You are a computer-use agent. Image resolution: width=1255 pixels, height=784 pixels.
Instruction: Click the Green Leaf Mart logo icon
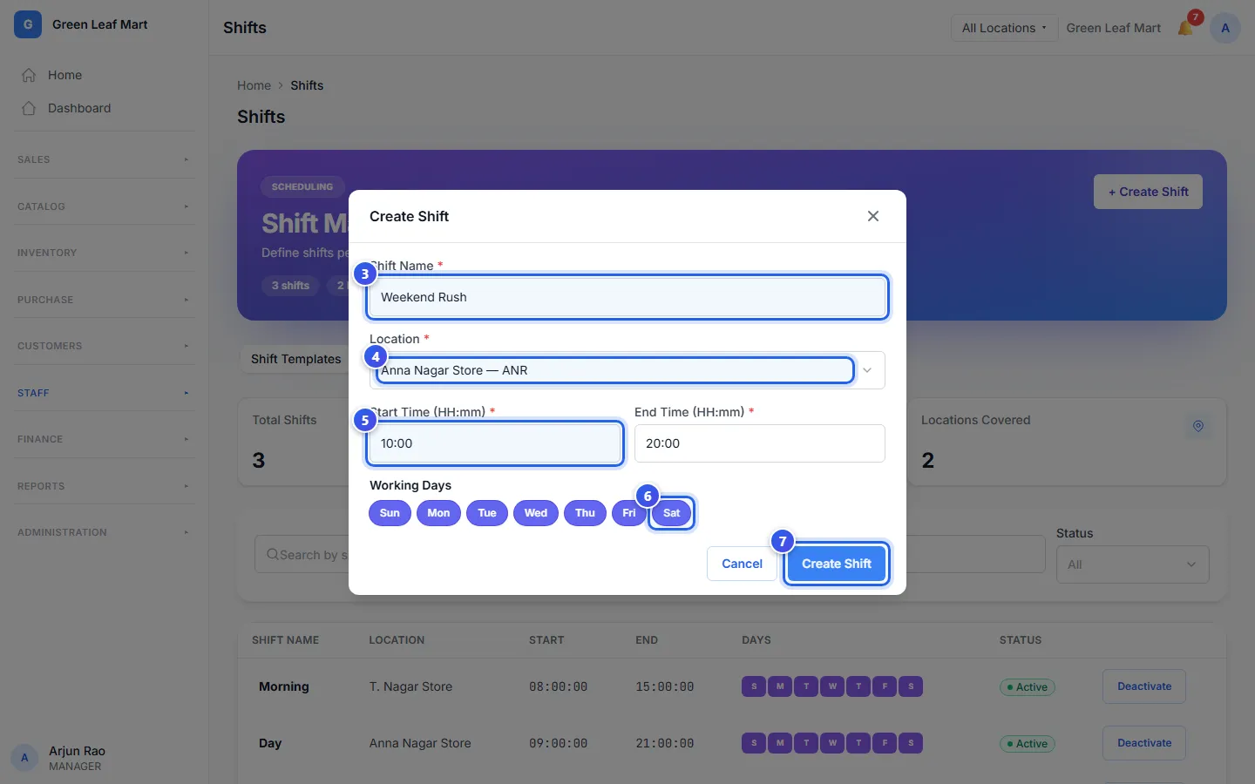click(x=28, y=24)
